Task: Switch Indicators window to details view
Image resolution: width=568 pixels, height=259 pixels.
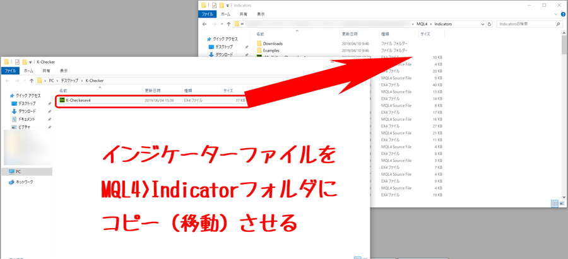Action: click(555, 204)
